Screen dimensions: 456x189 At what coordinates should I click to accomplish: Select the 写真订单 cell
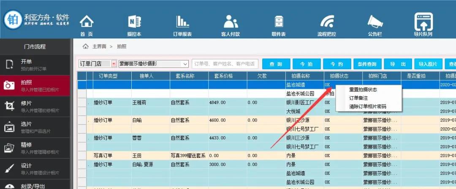[x=112, y=156]
